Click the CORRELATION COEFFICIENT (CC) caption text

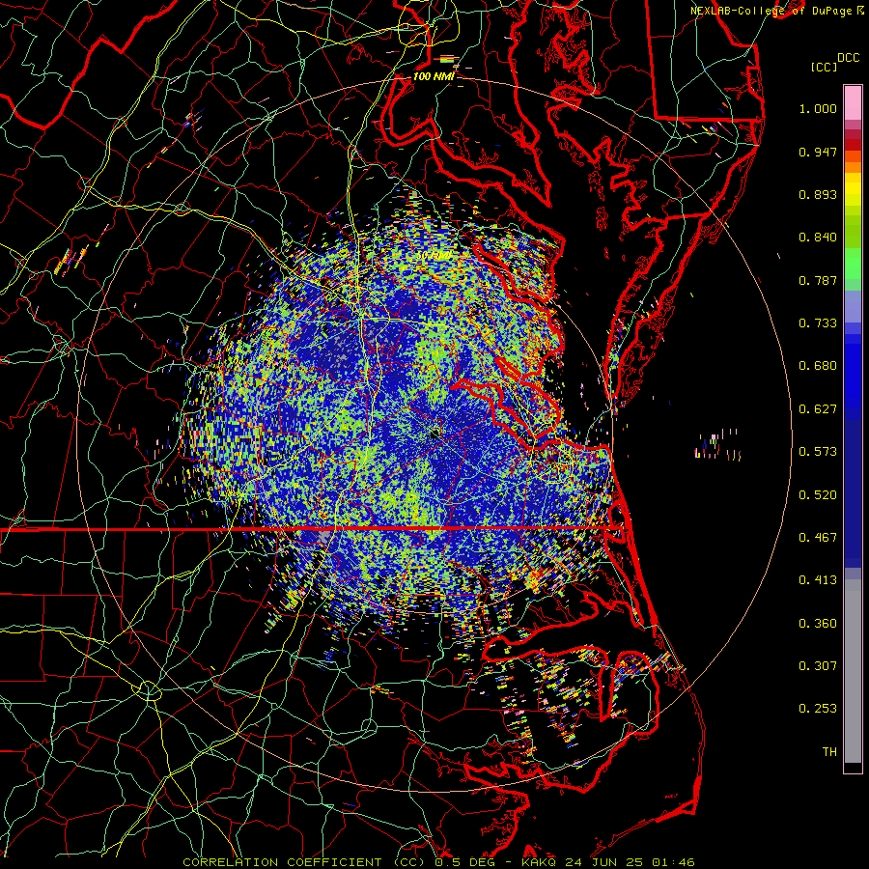pyautogui.click(x=302, y=862)
